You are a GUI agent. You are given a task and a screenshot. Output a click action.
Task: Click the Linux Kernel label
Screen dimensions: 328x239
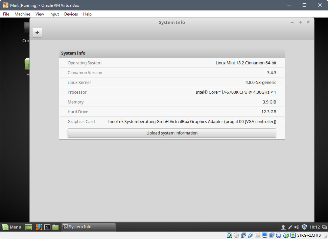pos(79,83)
